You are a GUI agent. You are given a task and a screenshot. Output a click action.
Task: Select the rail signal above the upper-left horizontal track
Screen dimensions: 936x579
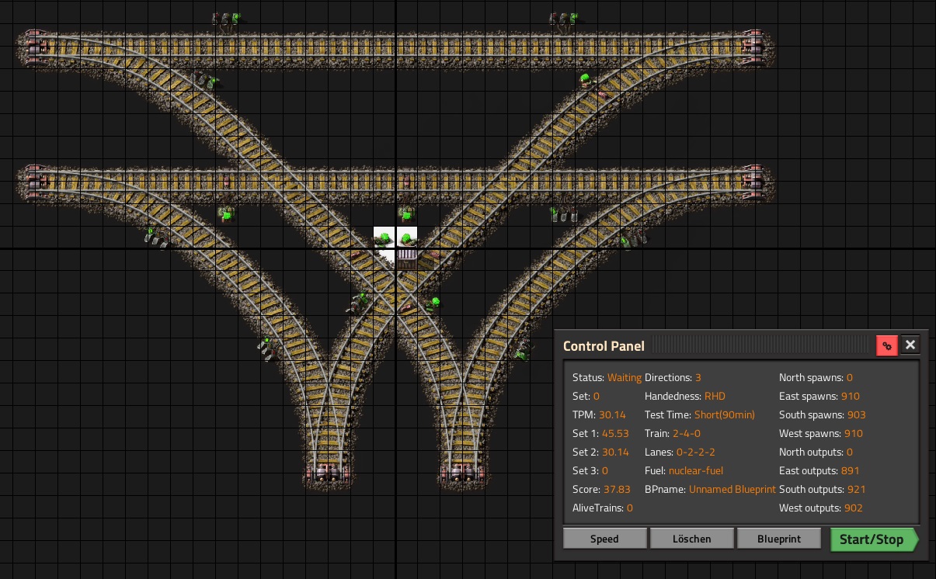coord(227,20)
